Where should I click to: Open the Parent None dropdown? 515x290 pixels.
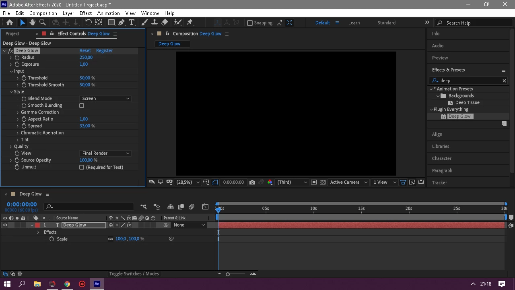coord(189,225)
